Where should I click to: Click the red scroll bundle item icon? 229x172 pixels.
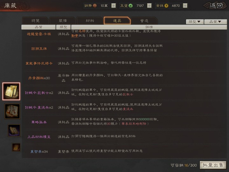(x=12, y=111)
